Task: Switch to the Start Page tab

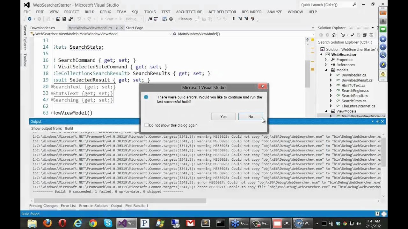Action: (x=135, y=28)
